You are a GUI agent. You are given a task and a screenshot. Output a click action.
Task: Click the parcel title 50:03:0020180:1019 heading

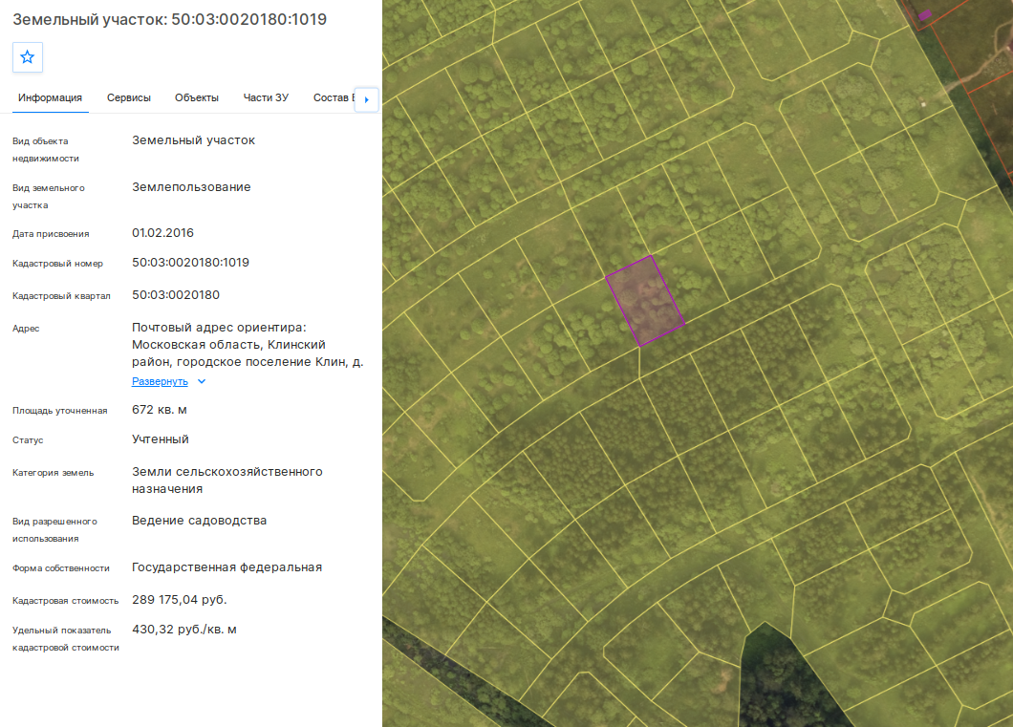pos(170,19)
